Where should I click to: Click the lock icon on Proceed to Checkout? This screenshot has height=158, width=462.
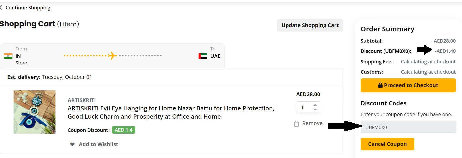pyautogui.click(x=380, y=85)
